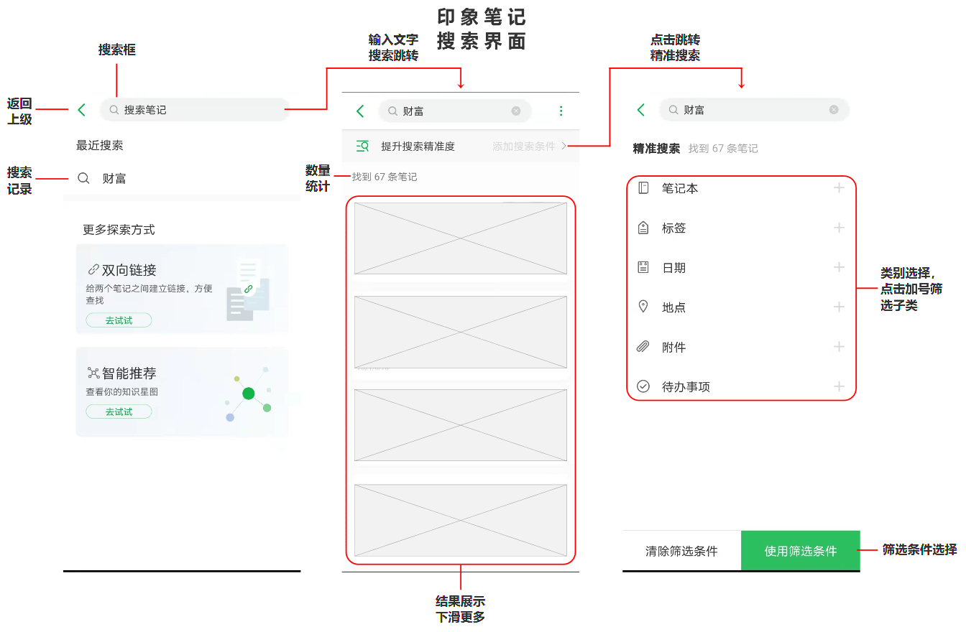Viewport: 966px width, 632px height.
Task: Click the back arrow on the search screen
Action: coord(81,109)
